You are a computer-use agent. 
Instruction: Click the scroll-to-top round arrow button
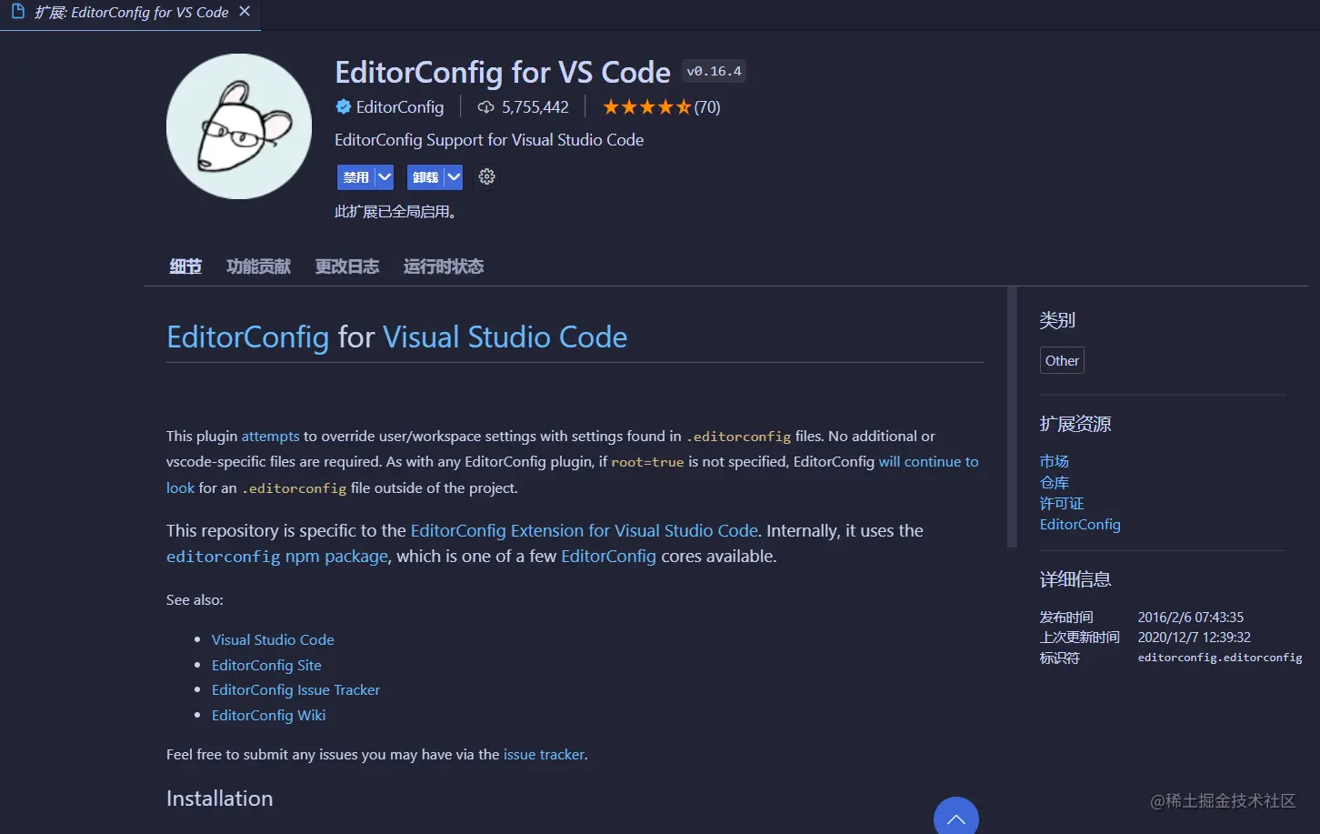(x=956, y=817)
